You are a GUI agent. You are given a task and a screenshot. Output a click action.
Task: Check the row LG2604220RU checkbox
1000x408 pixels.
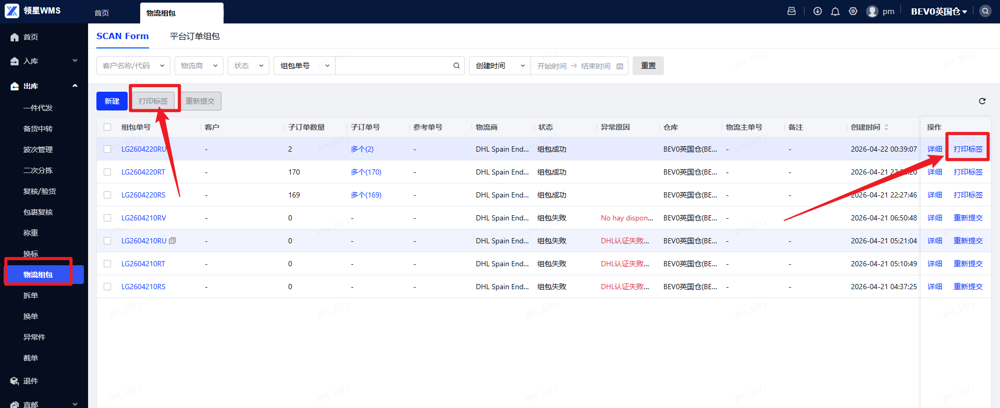[107, 149]
